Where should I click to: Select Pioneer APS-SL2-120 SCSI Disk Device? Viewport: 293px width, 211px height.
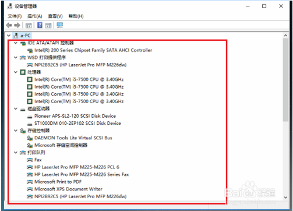point(75,116)
